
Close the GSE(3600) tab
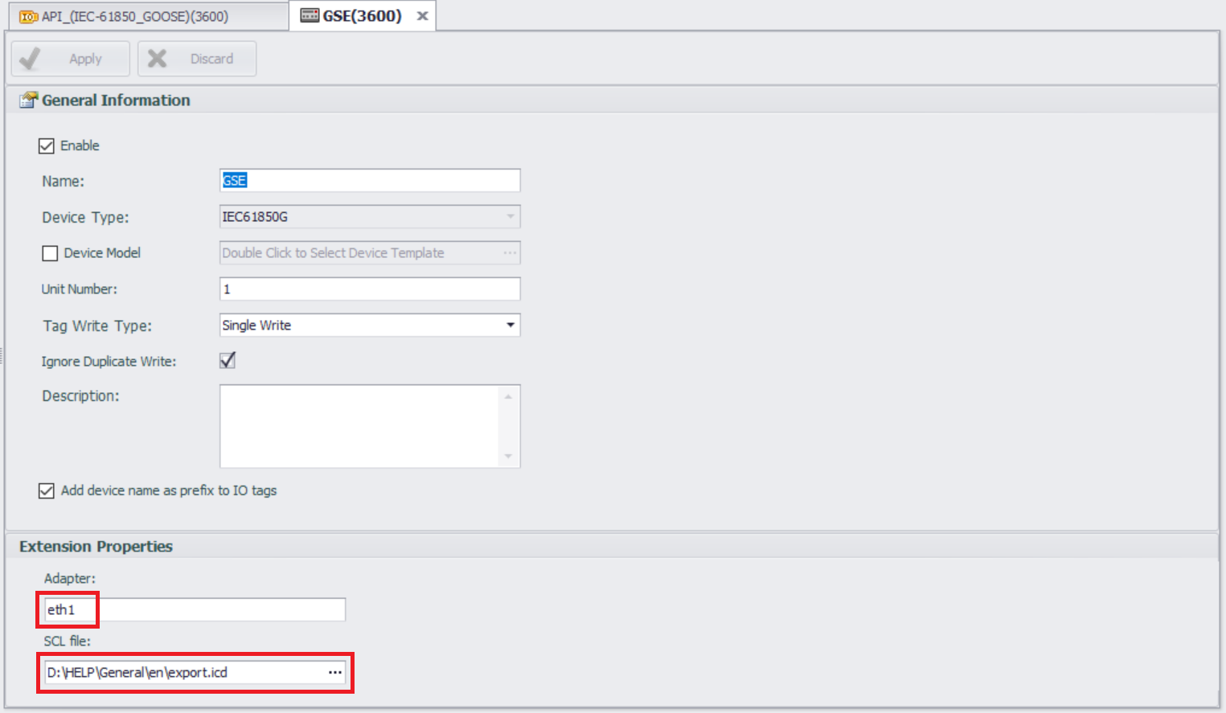[422, 16]
